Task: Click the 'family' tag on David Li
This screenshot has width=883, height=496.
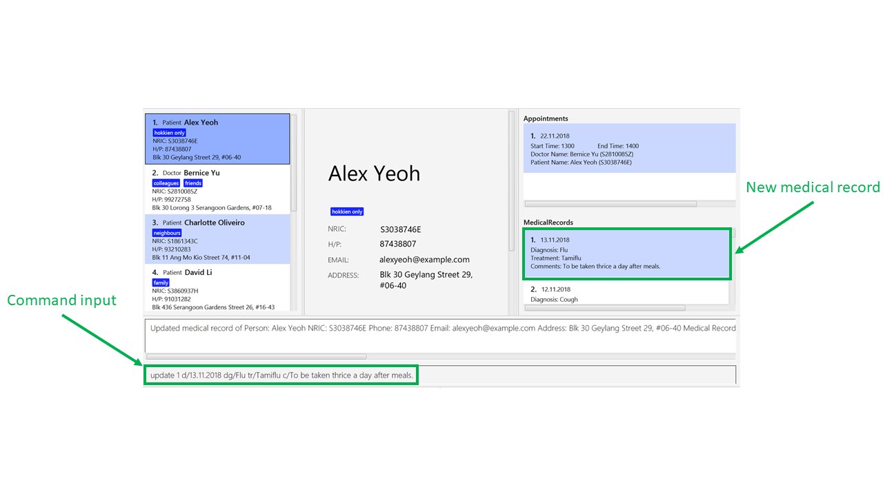Action: pos(161,282)
